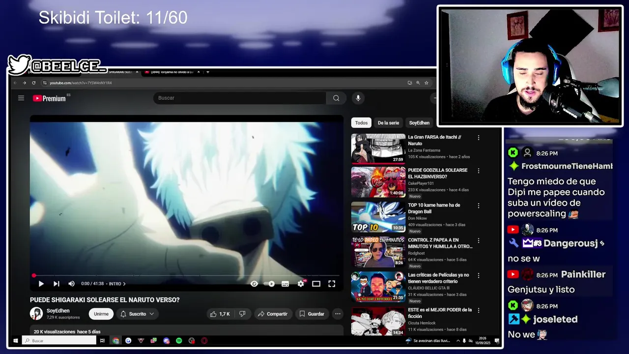Screen dimensions: 629x354
Task: Click the browser back arrow
Action: click(16, 83)
